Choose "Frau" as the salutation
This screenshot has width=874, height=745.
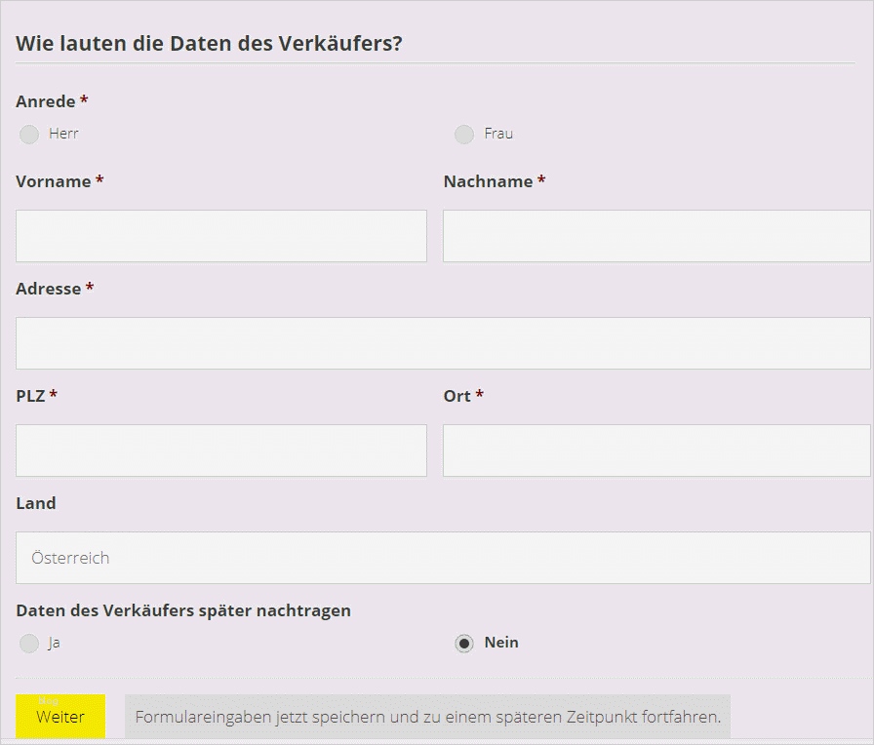click(x=464, y=134)
